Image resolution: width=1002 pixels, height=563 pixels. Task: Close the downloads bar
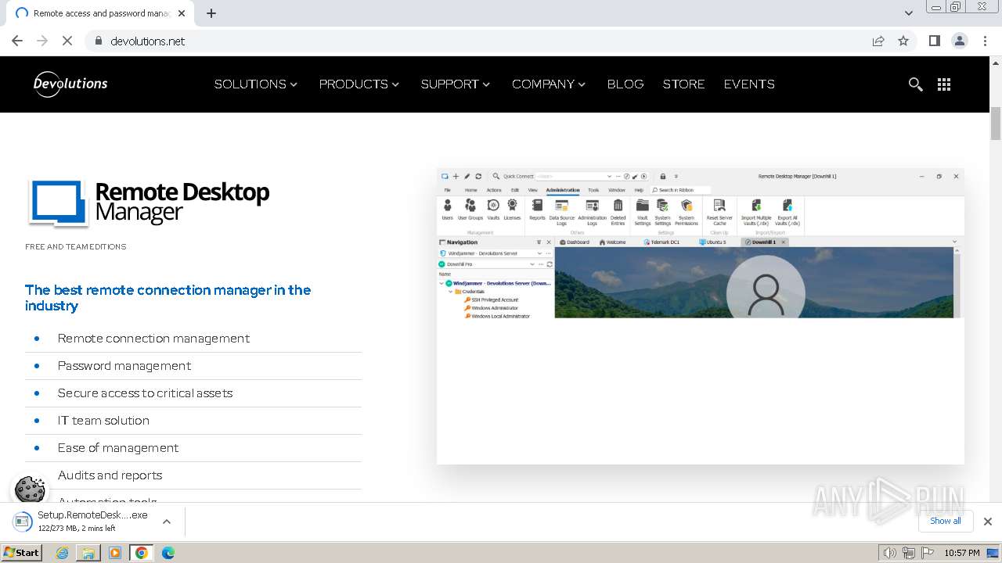click(988, 522)
